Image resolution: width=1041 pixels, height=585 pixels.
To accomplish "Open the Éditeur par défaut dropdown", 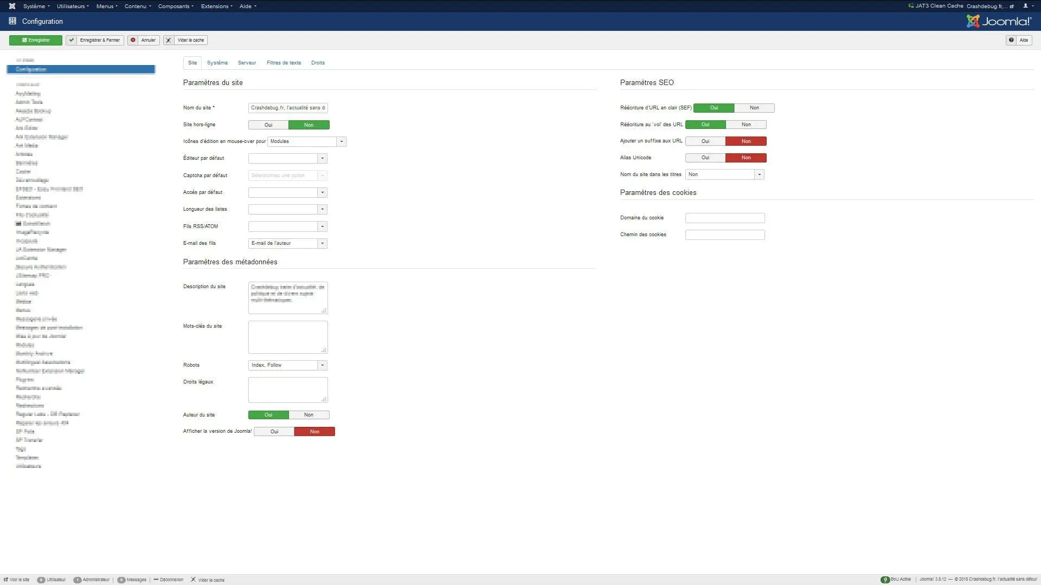I will pos(288,159).
